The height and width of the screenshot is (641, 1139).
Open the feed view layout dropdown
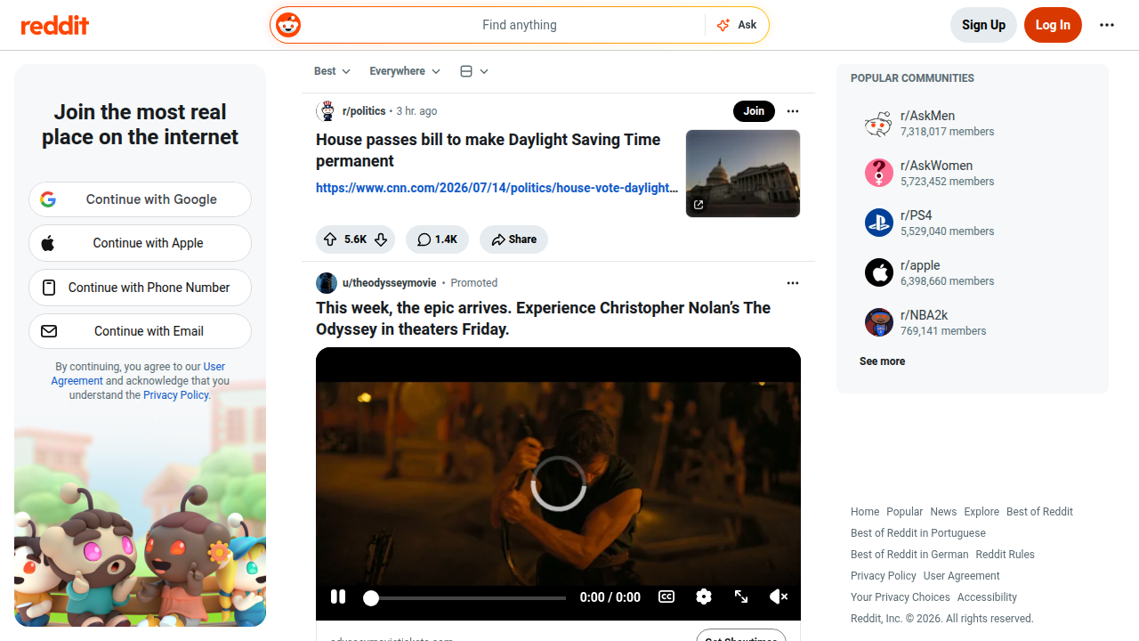pyautogui.click(x=474, y=71)
